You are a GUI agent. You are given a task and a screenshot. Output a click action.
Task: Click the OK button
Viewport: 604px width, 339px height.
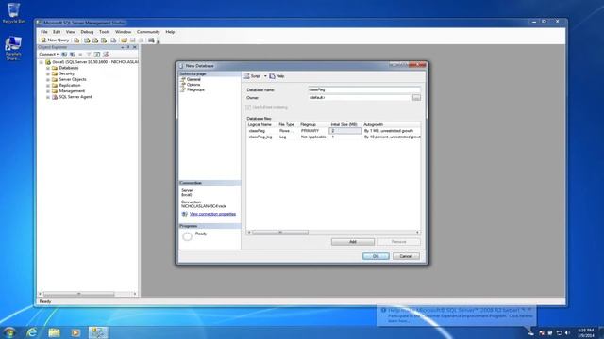376,256
